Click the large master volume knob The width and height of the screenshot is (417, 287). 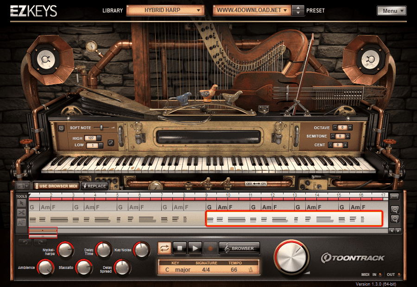tap(291, 257)
